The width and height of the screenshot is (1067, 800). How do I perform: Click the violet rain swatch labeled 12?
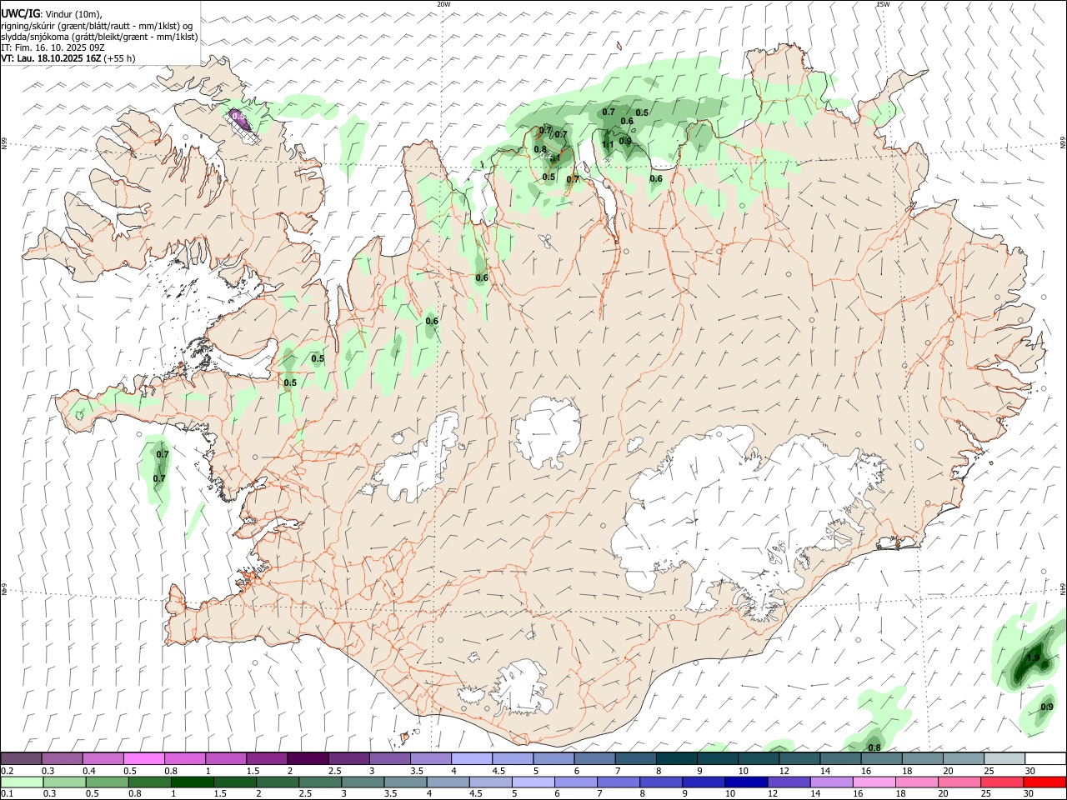tap(789, 782)
